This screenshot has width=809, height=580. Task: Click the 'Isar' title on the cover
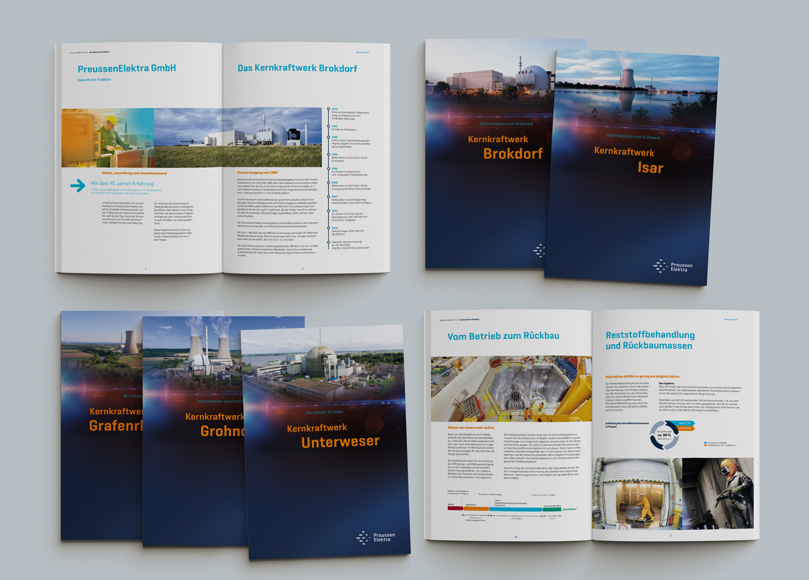[x=650, y=168]
